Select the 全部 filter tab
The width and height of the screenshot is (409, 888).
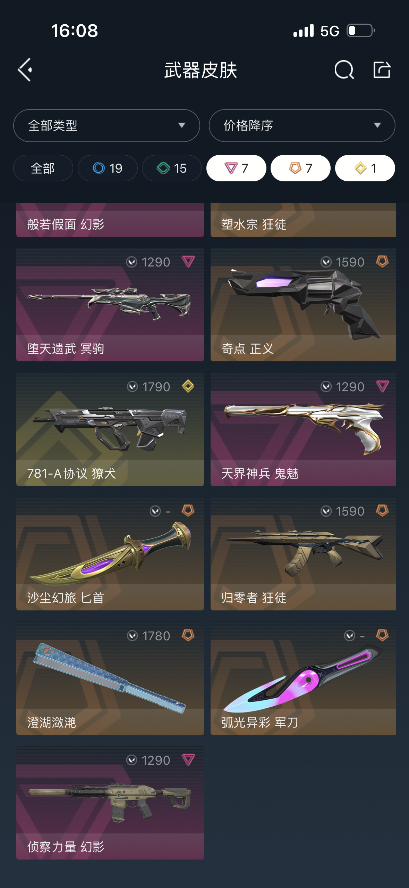pyautogui.click(x=43, y=168)
